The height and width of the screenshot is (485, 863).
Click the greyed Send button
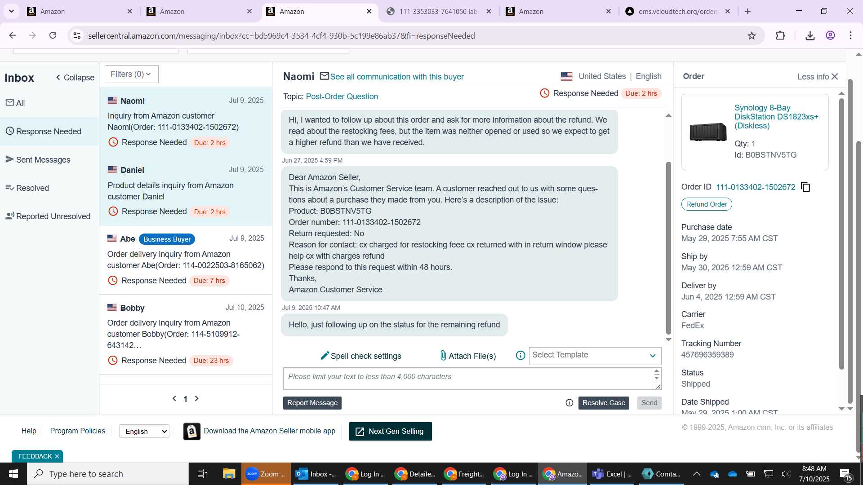point(649,403)
